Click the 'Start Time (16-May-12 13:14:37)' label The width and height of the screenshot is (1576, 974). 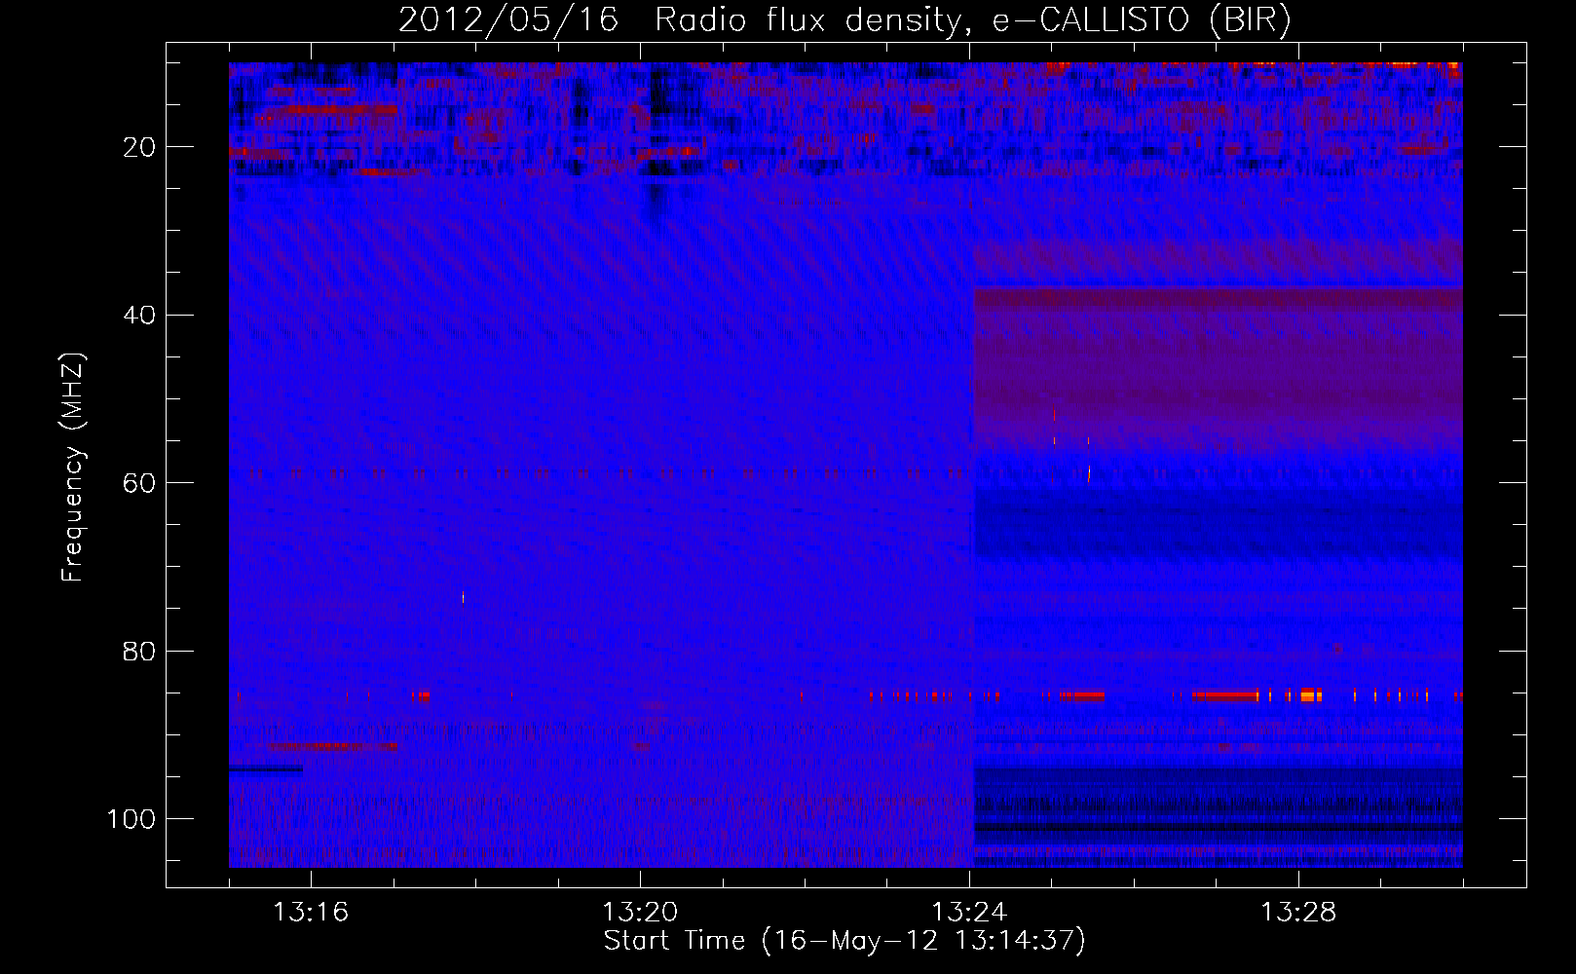click(844, 941)
